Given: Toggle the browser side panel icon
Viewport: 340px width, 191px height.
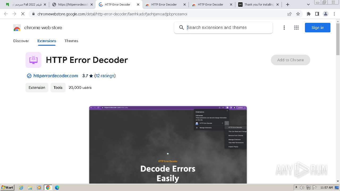Looking at the screenshot, I should click(x=317, y=14).
